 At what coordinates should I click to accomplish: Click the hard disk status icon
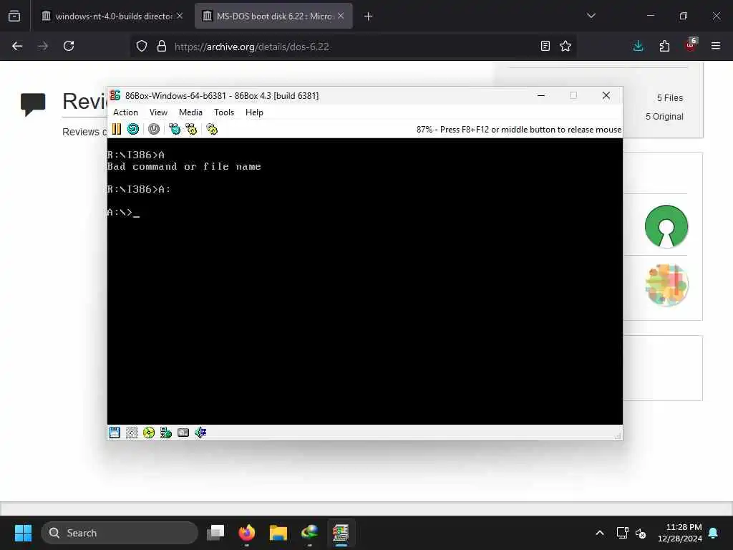pyautogui.click(x=183, y=433)
